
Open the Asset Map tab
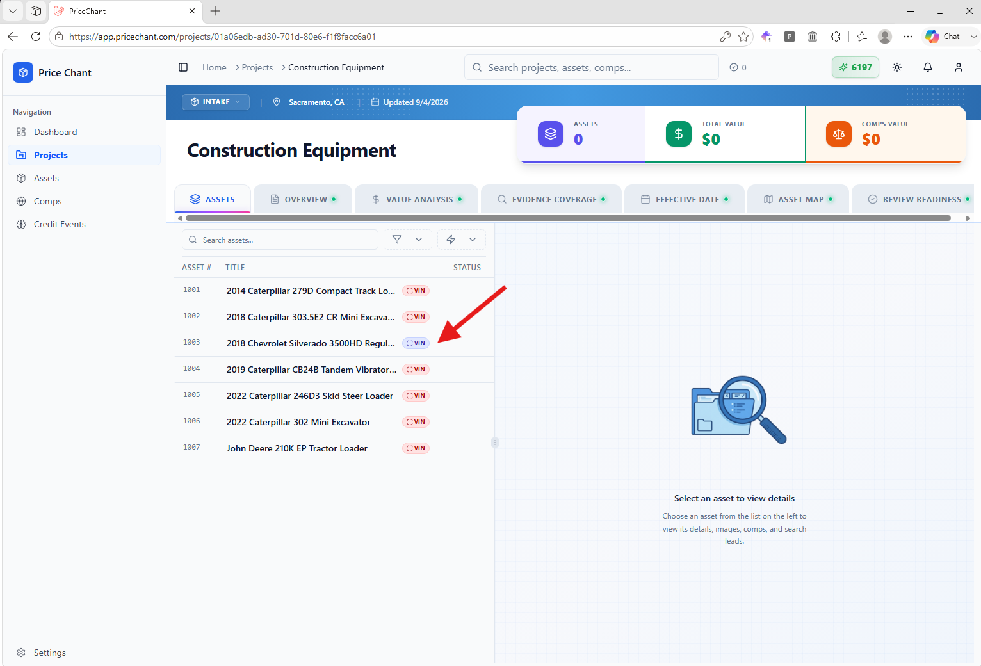(x=799, y=199)
